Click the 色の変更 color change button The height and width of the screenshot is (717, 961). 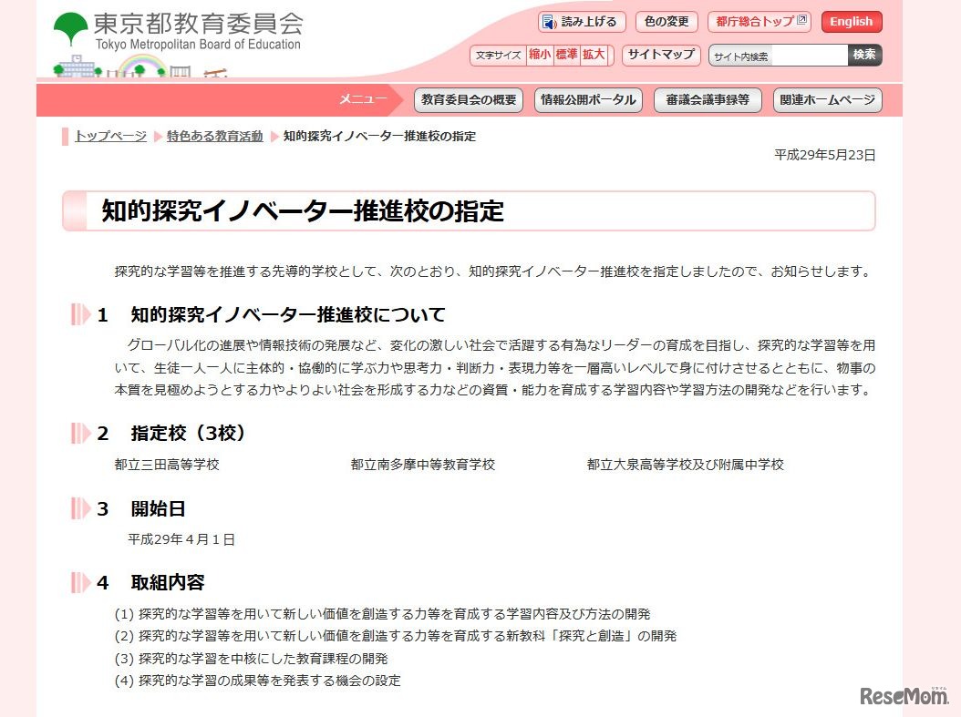coord(666,21)
